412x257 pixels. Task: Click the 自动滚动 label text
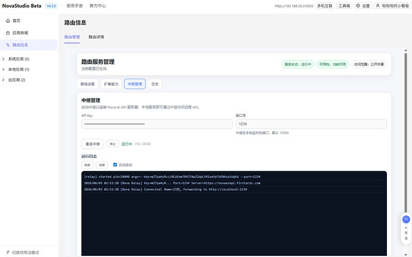(125, 165)
